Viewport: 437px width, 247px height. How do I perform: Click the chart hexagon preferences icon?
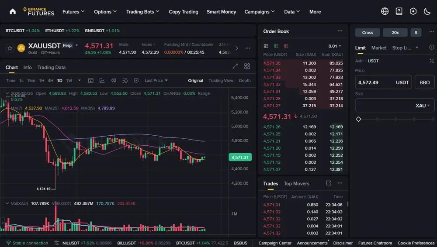136,80
